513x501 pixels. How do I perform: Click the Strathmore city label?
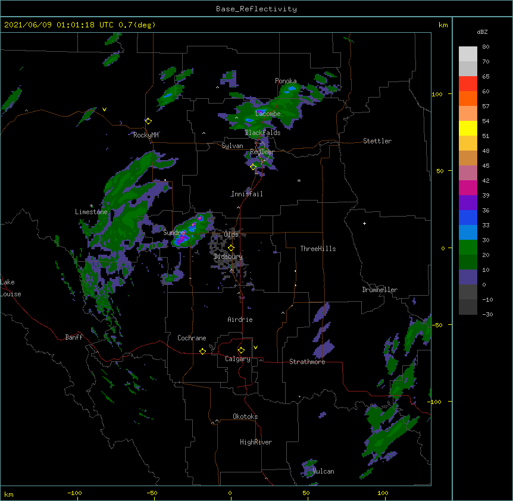(x=307, y=362)
